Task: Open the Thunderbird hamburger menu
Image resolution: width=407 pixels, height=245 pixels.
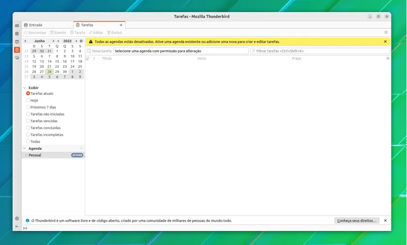Action: [x=386, y=32]
